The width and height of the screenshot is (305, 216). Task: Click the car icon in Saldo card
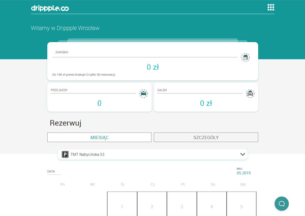coord(250,94)
